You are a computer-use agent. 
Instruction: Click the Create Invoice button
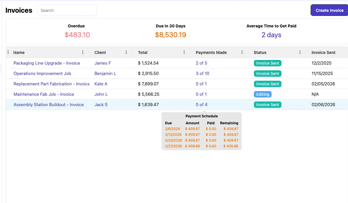[329, 10]
